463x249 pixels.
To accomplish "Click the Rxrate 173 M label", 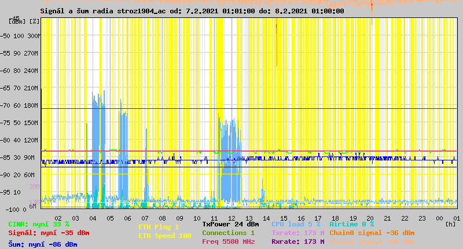I will [x=297, y=241].
